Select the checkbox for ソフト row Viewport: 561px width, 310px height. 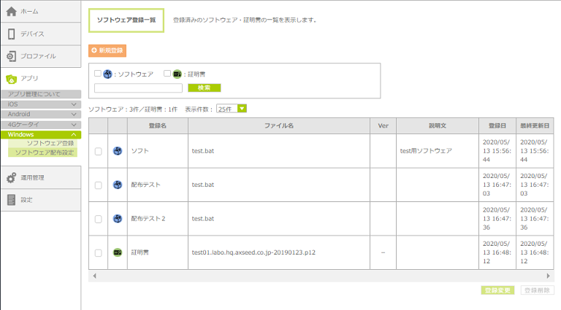tap(98, 152)
